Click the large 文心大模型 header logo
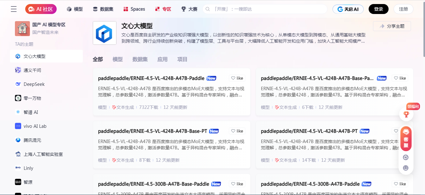425x195 pixels. point(105,33)
